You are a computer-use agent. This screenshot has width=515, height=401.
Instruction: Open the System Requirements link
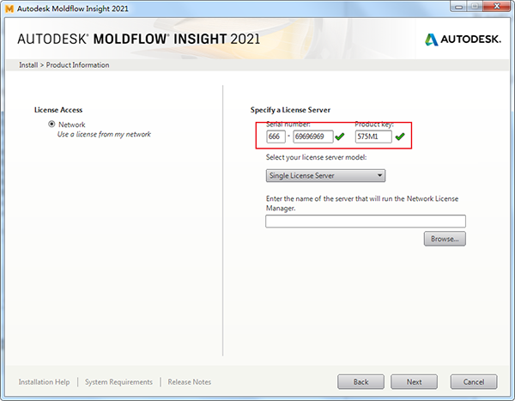118,382
